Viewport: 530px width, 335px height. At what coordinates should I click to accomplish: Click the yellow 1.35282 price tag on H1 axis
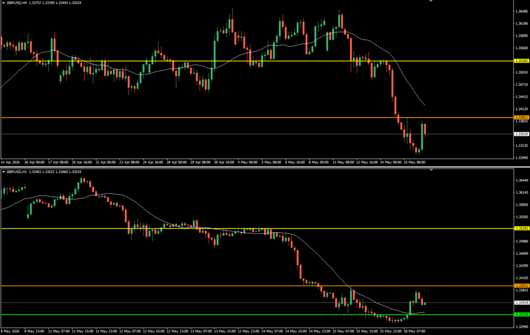tap(521, 229)
